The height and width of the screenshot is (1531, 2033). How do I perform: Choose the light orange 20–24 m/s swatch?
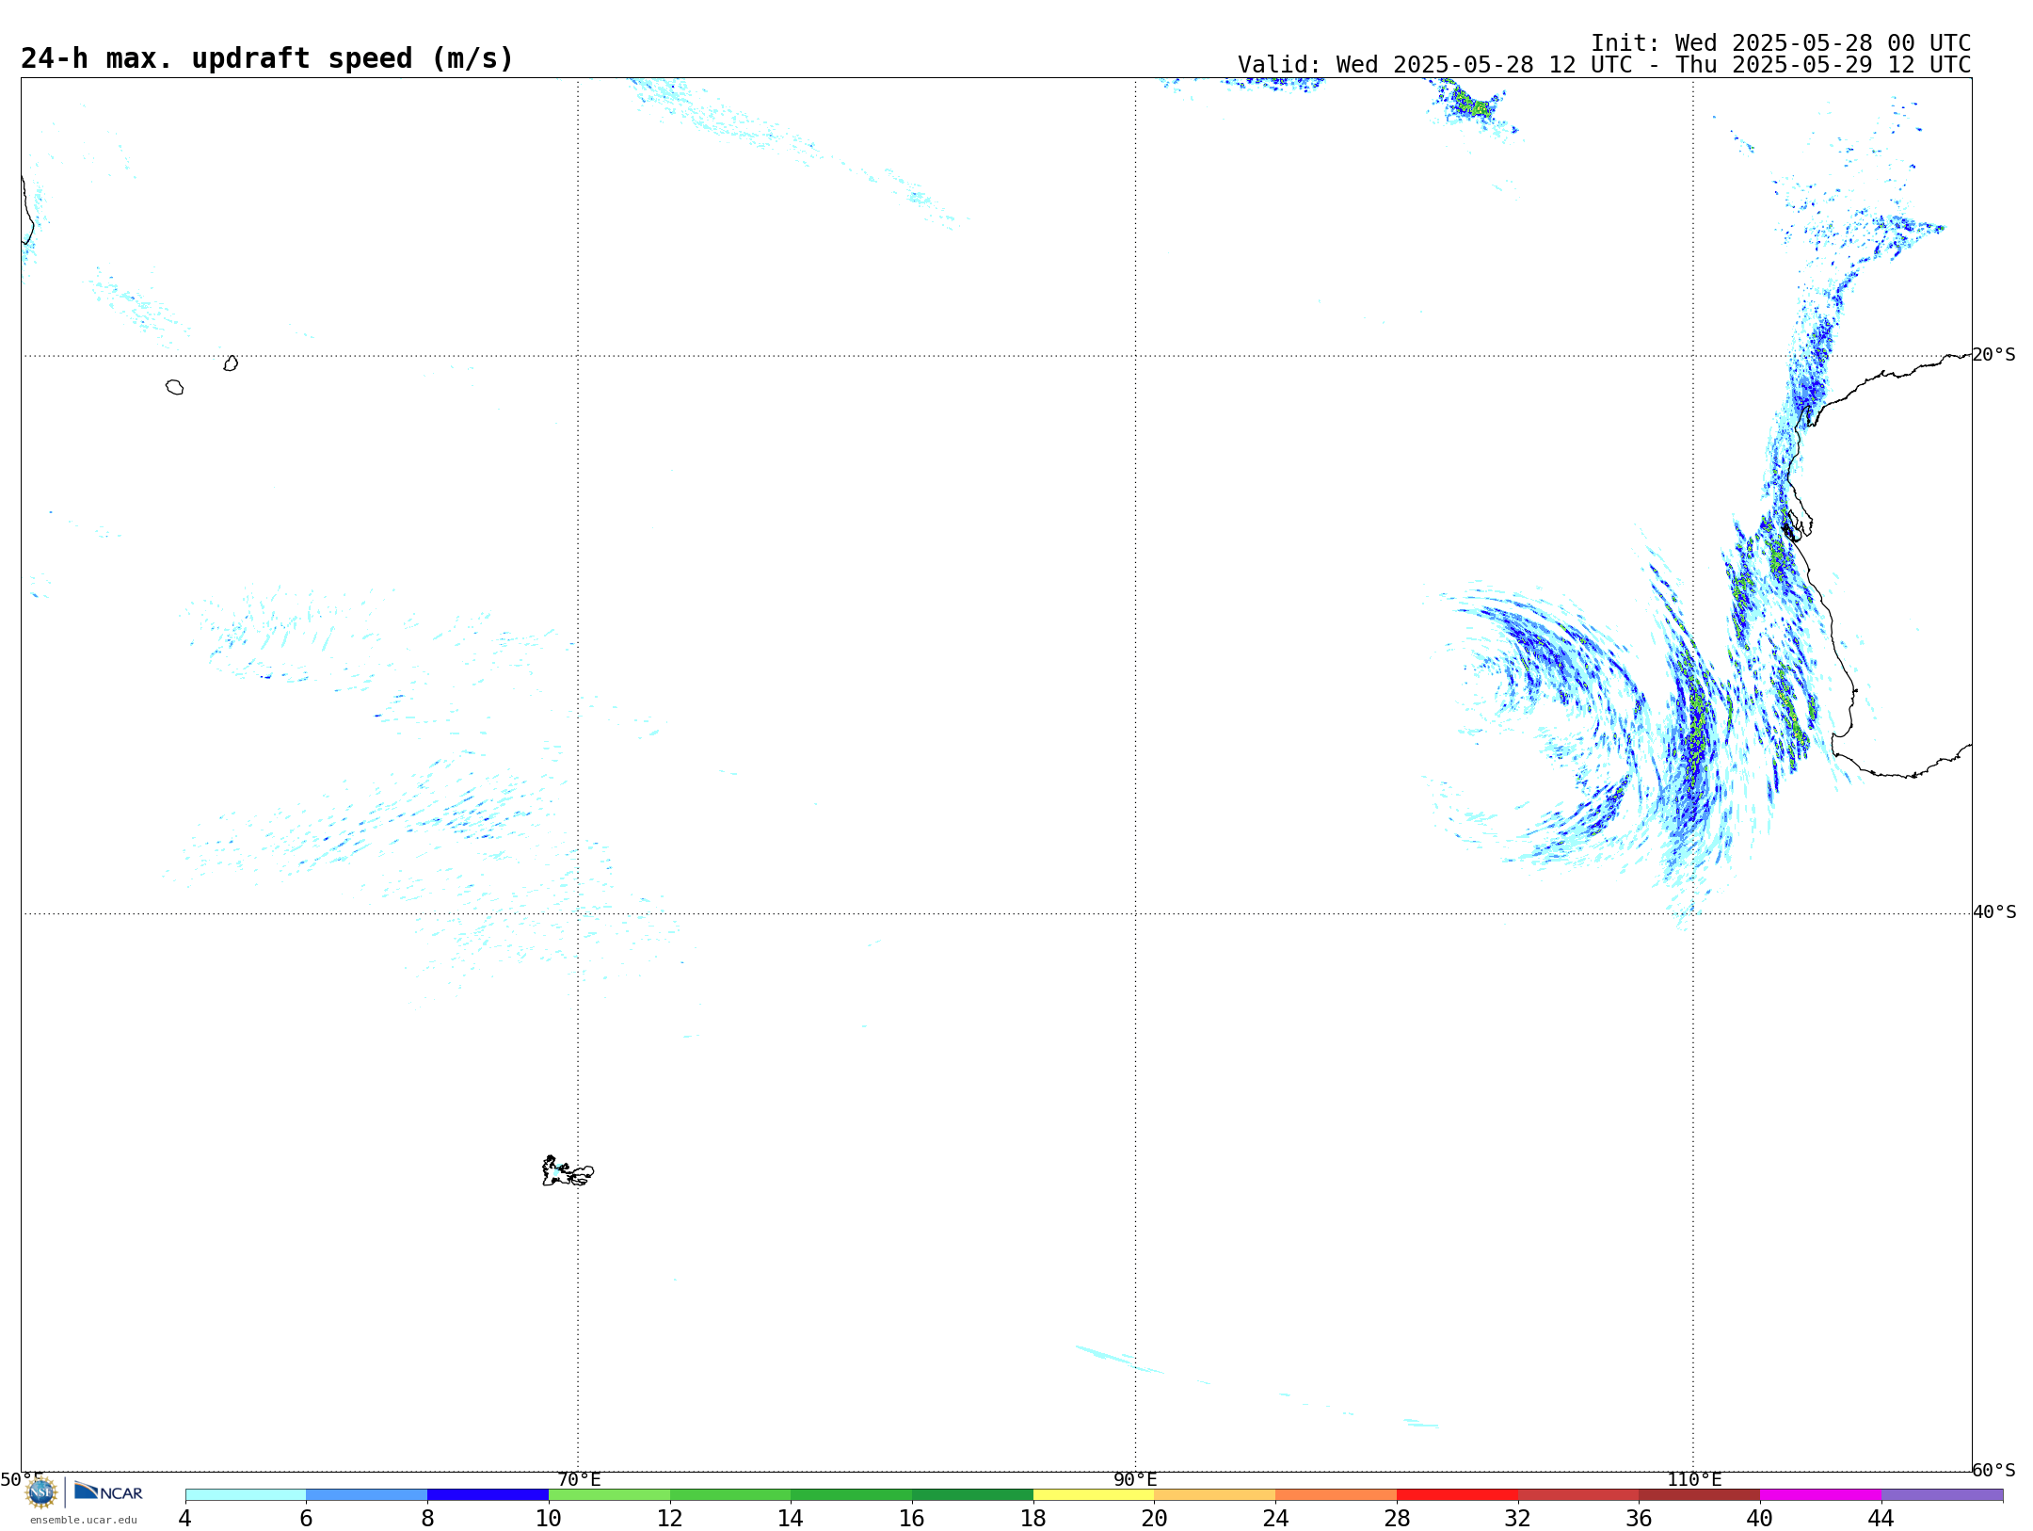coord(1215,1495)
